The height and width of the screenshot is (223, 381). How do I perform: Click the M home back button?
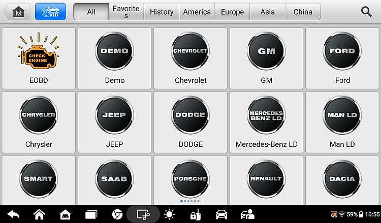tap(17, 12)
